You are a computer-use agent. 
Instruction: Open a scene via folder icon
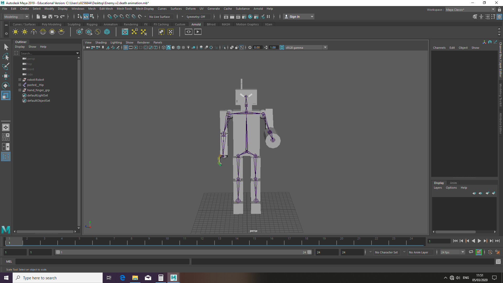tap(44, 17)
